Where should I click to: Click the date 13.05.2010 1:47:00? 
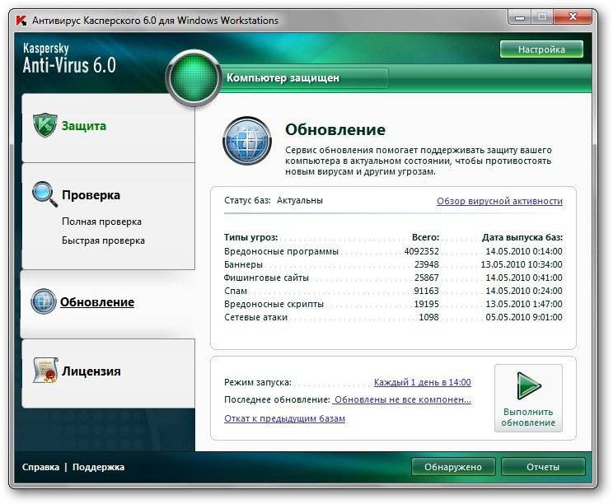[524, 304]
